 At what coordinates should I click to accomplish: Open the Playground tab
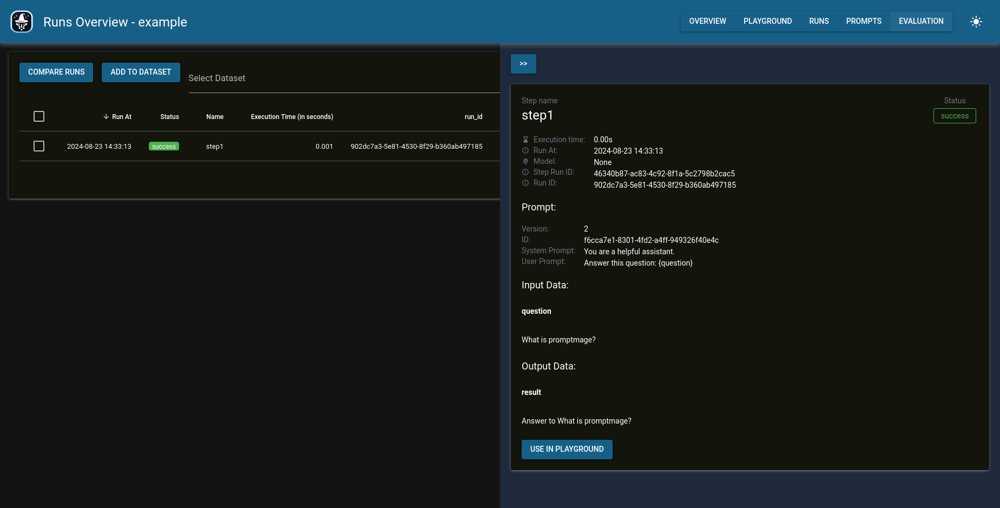(x=768, y=21)
